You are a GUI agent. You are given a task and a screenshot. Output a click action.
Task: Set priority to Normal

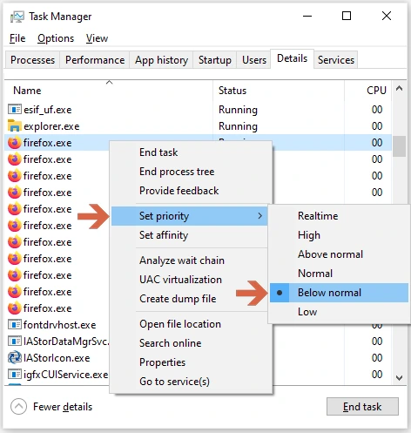click(x=339, y=274)
